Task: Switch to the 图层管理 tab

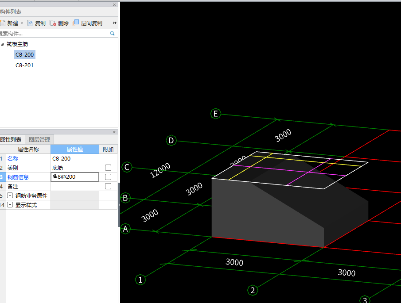Action: coord(39,140)
